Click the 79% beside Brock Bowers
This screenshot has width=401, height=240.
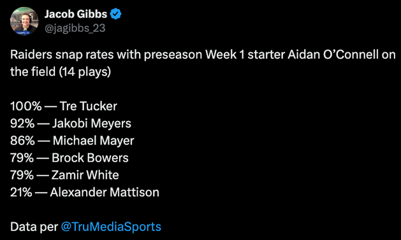click(x=22, y=158)
